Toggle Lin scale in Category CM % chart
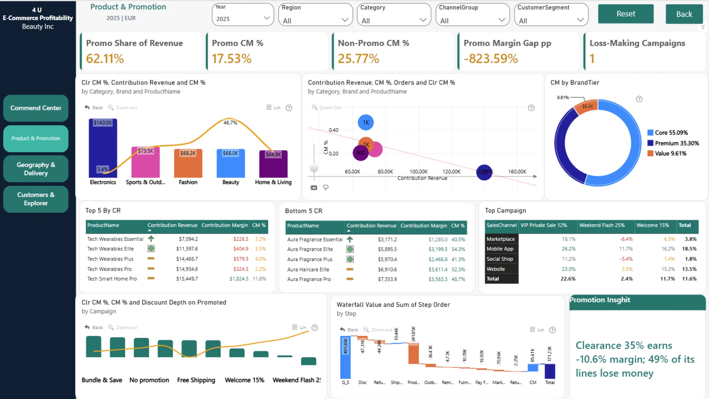This screenshot has height=399, width=709. coord(273,108)
